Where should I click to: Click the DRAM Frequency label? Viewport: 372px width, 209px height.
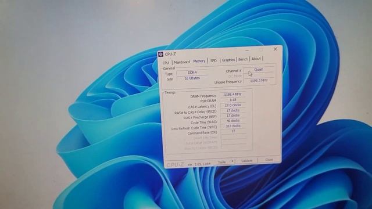tap(203, 96)
